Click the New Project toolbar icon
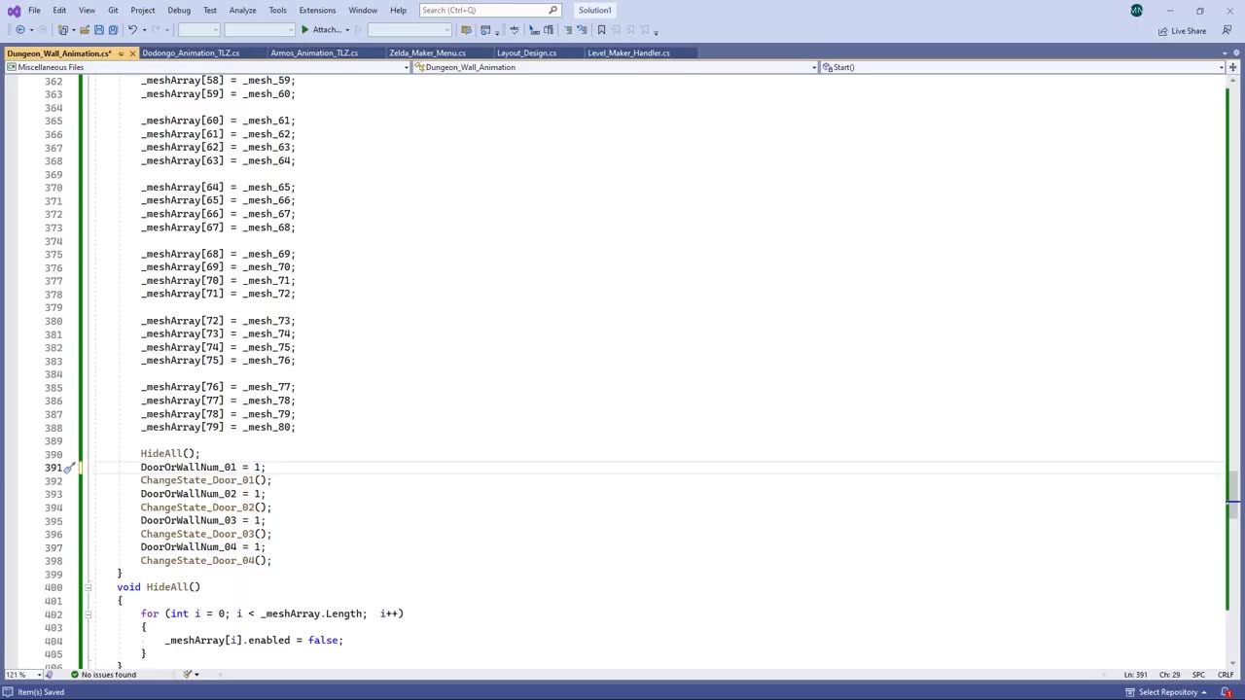 pyautogui.click(x=63, y=30)
